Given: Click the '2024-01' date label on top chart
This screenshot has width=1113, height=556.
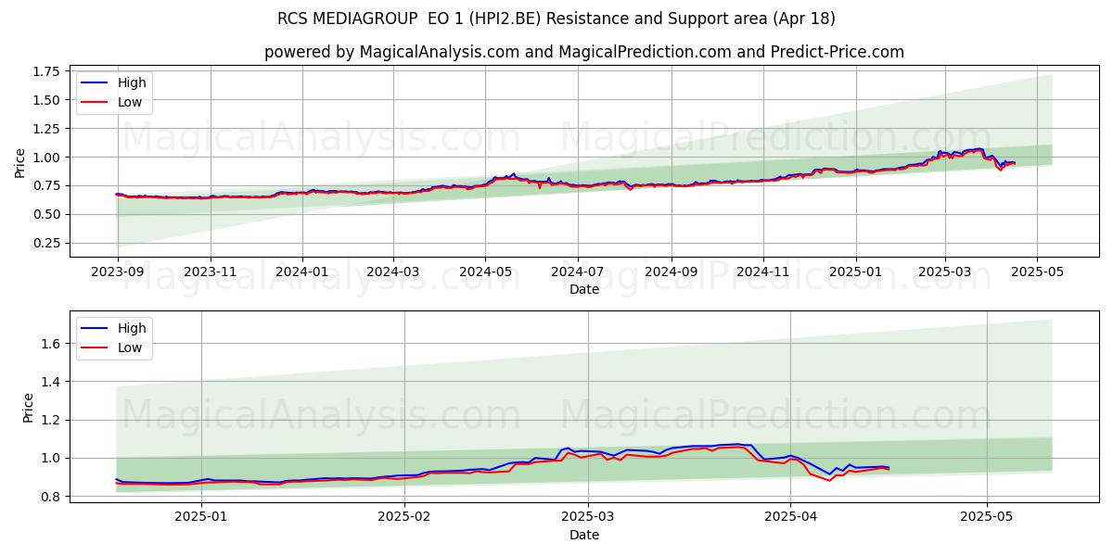Looking at the screenshot, I should (302, 272).
